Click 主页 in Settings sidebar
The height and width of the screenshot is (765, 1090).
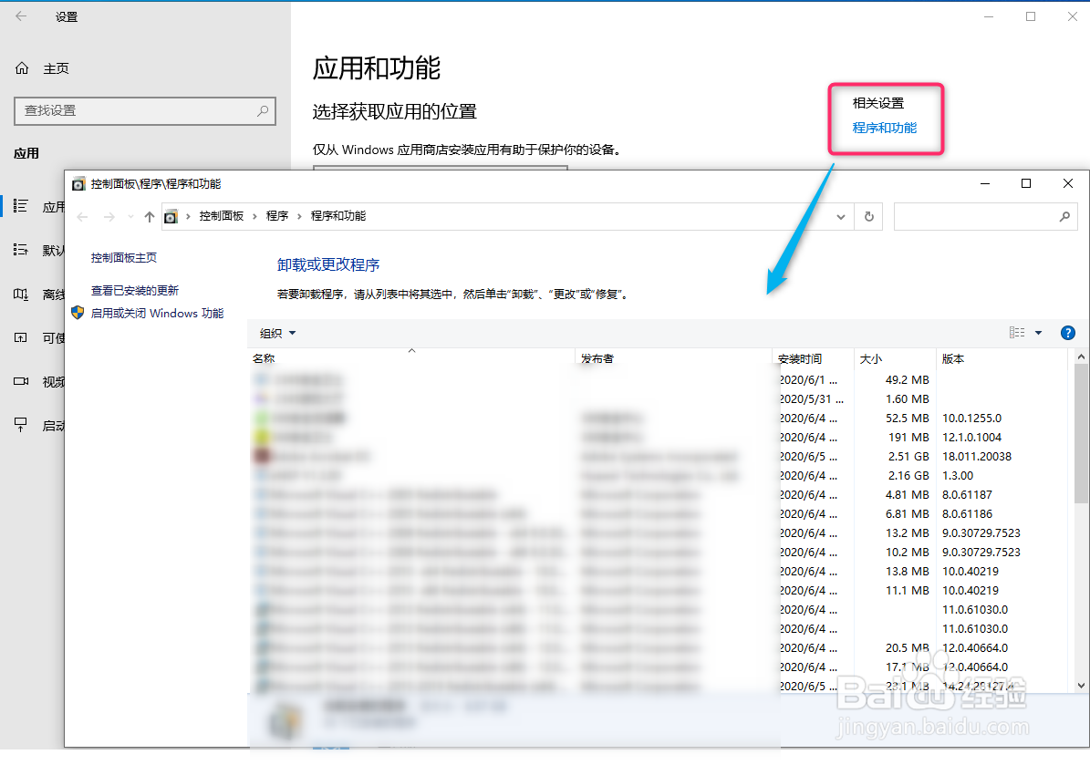coord(56,68)
